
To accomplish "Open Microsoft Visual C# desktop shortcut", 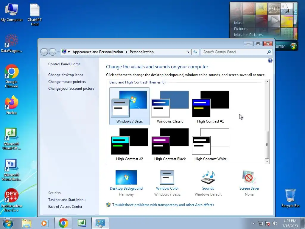I will tap(11, 139).
